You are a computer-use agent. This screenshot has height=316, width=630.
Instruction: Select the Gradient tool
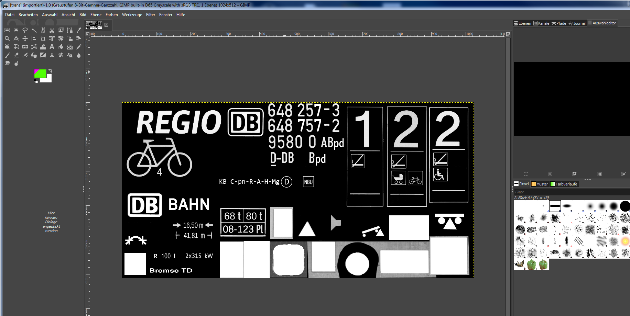(x=69, y=47)
